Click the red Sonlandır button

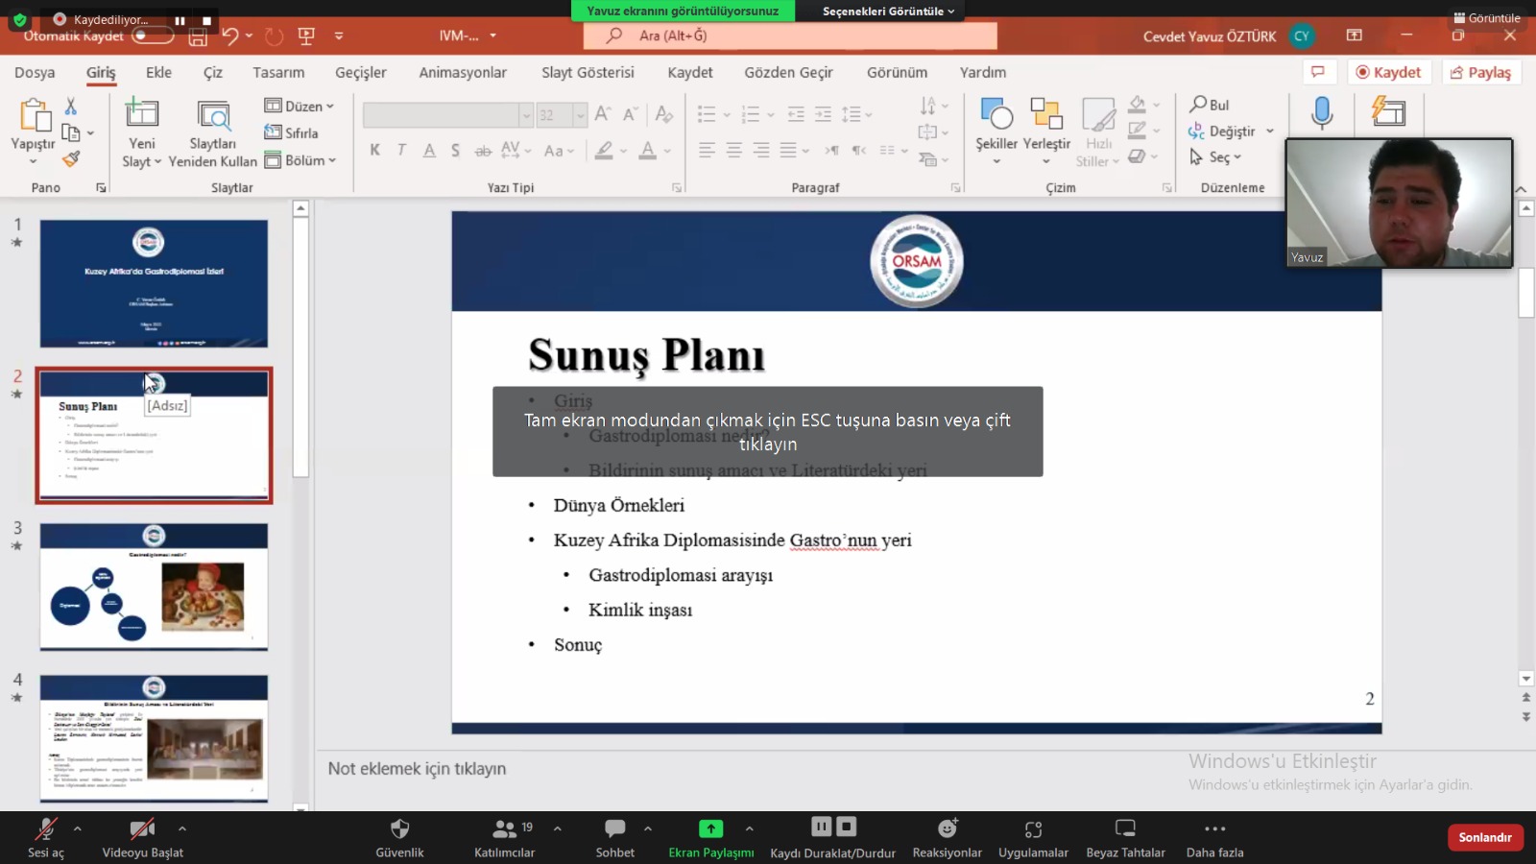[x=1485, y=837]
